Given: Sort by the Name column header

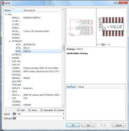Looking at the screenshot, I should 13,10.
